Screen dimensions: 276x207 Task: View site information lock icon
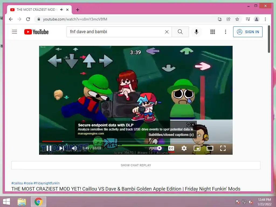click(x=39, y=19)
